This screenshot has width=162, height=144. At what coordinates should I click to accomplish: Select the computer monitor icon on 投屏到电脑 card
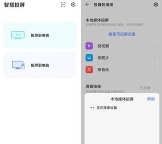pyautogui.click(x=18, y=65)
